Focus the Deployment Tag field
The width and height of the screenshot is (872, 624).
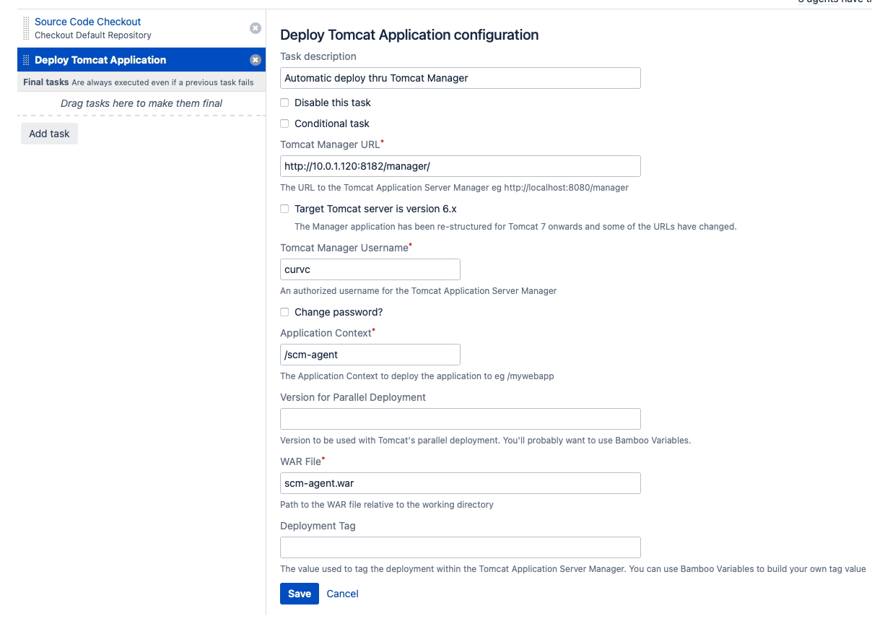[461, 547]
